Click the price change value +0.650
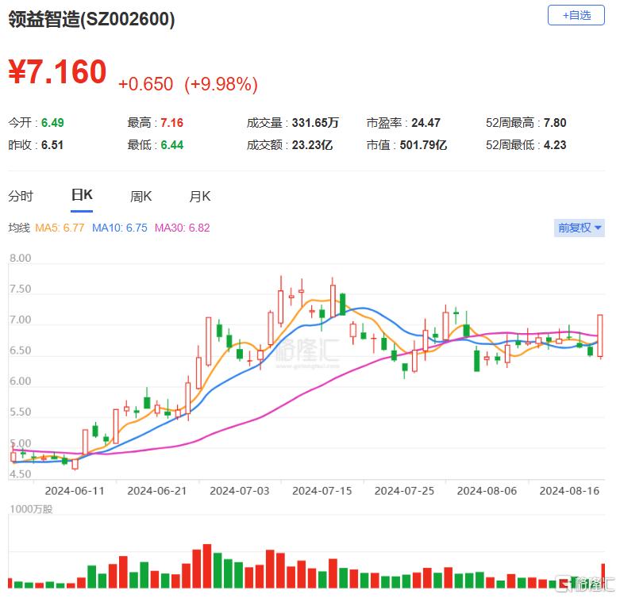The width and height of the screenshot is (620, 598). [145, 84]
